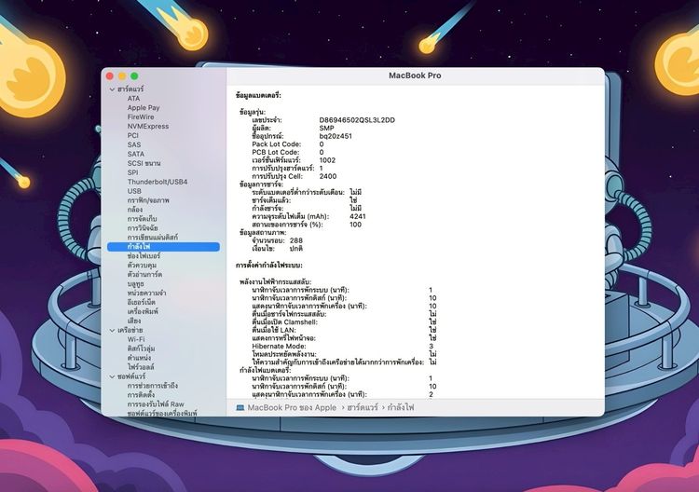The width and height of the screenshot is (699, 492).
Task: Select การเขียนแผ่นดิสก์ (Disc Burning) item
Action: pyautogui.click(x=153, y=237)
